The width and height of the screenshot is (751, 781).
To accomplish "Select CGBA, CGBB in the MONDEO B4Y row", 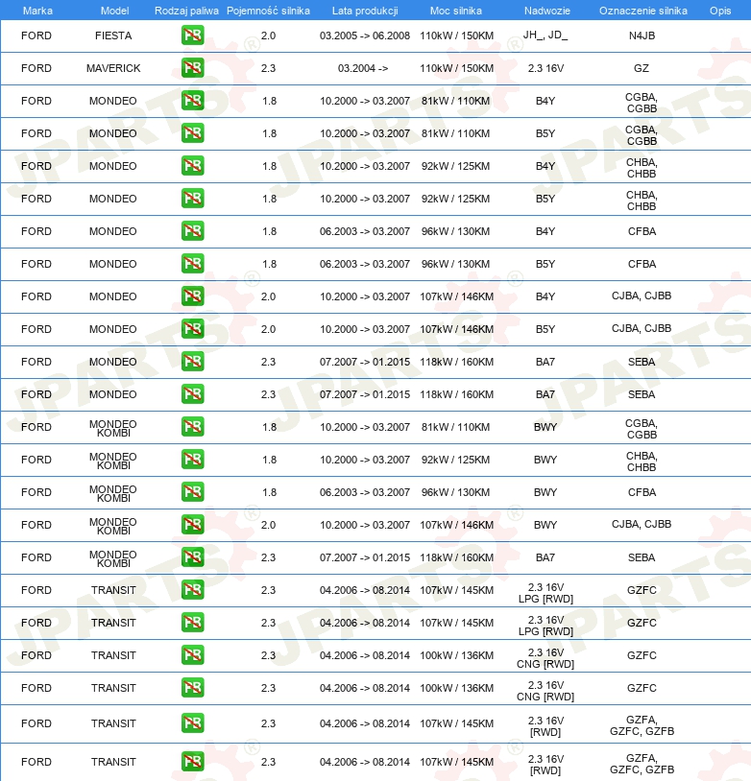I will tap(642, 103).
